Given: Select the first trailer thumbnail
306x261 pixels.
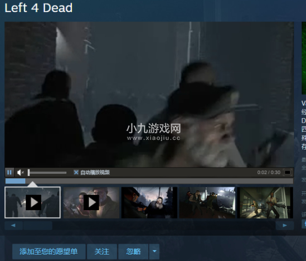Looking at the screenshot, I should [32, 202].
